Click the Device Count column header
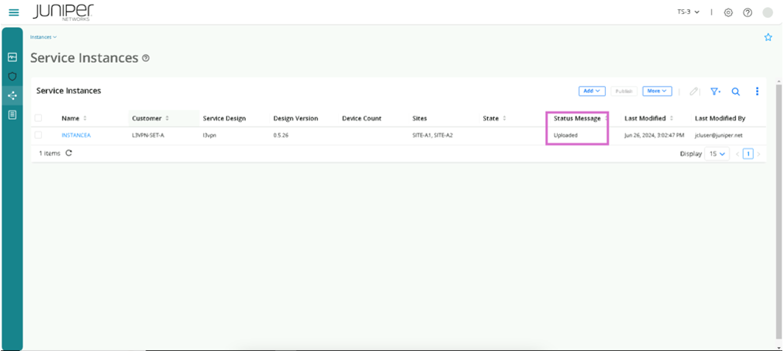Screen dimensions: 784x351 pos(362,118)
